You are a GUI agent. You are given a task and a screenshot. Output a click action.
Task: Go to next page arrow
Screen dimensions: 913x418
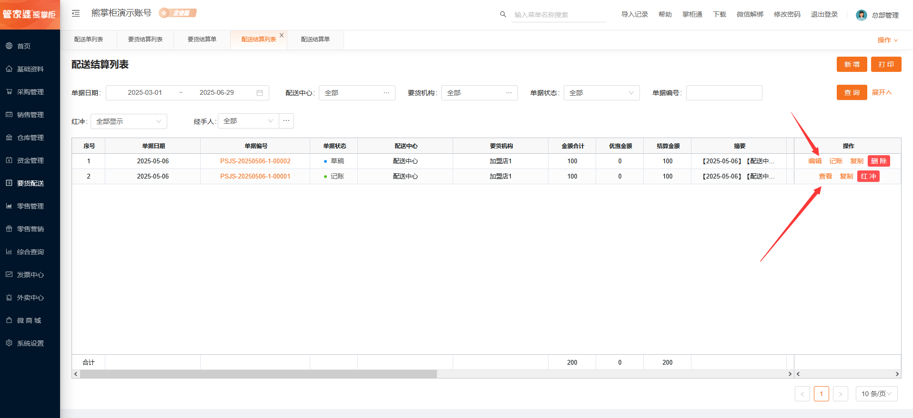pyautogui.click(x=841, y=394)
